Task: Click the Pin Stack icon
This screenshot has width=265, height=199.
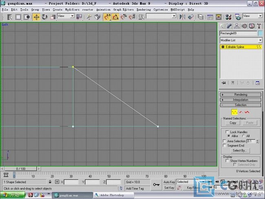Action: coord(223,83)
